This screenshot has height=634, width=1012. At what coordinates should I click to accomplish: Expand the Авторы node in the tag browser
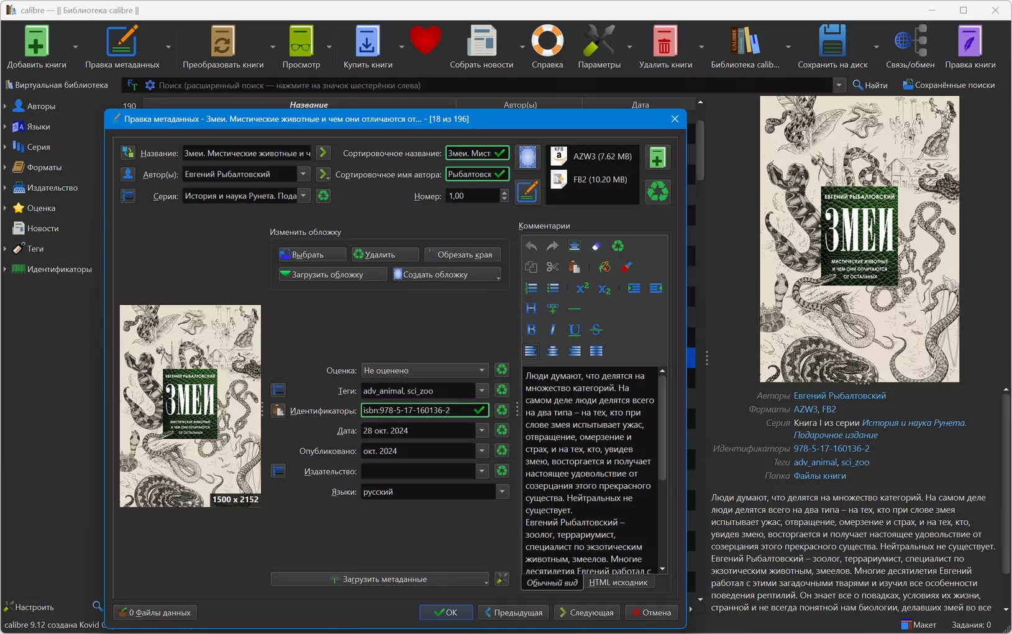5,106
